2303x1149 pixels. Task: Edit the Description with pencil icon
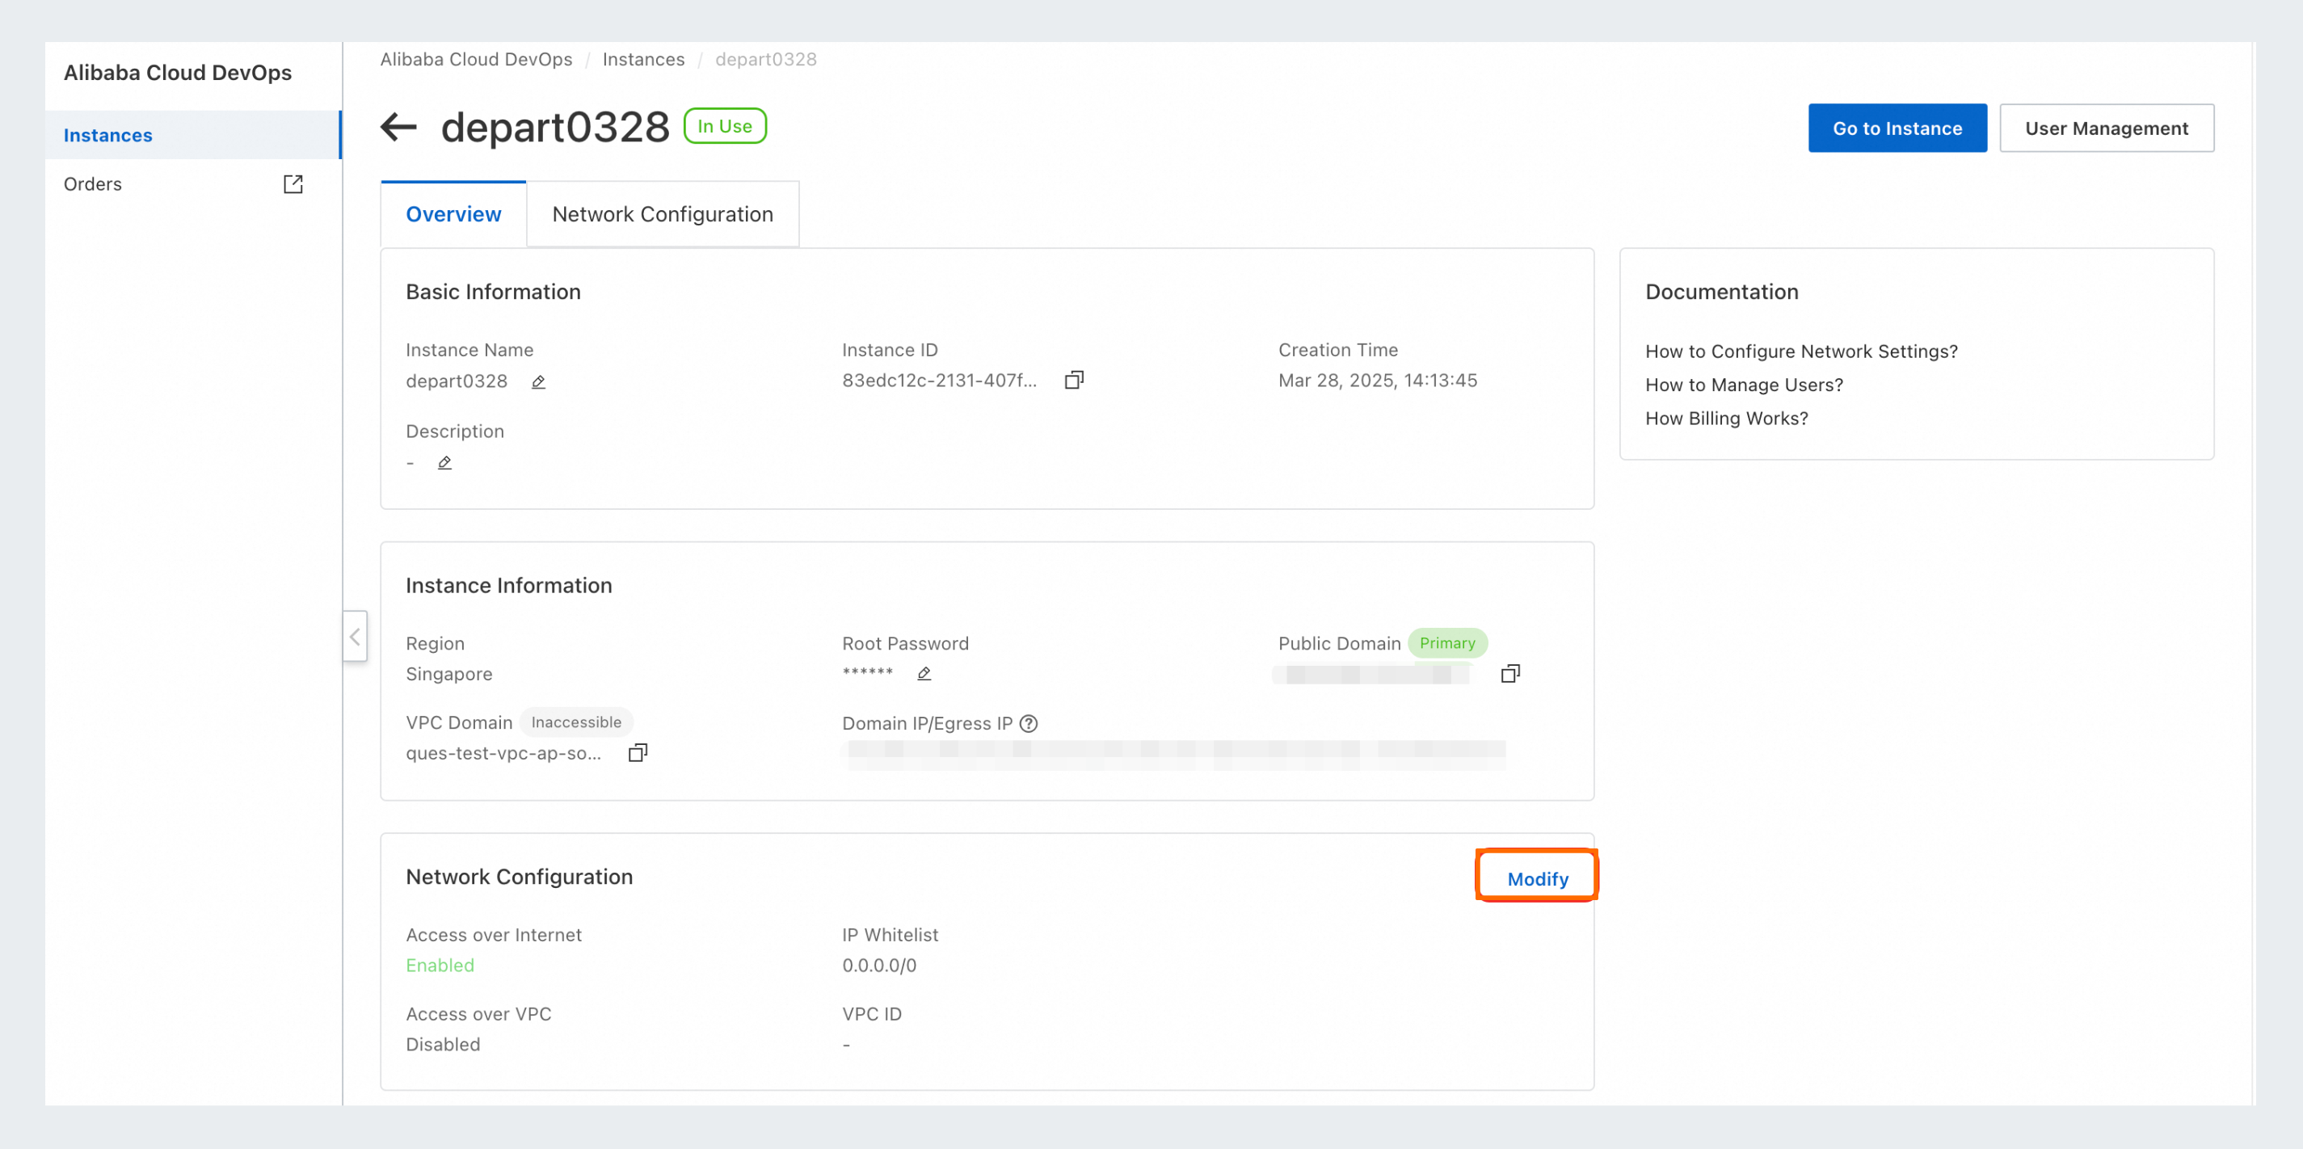pyautogui.click(x=444, y=462)
